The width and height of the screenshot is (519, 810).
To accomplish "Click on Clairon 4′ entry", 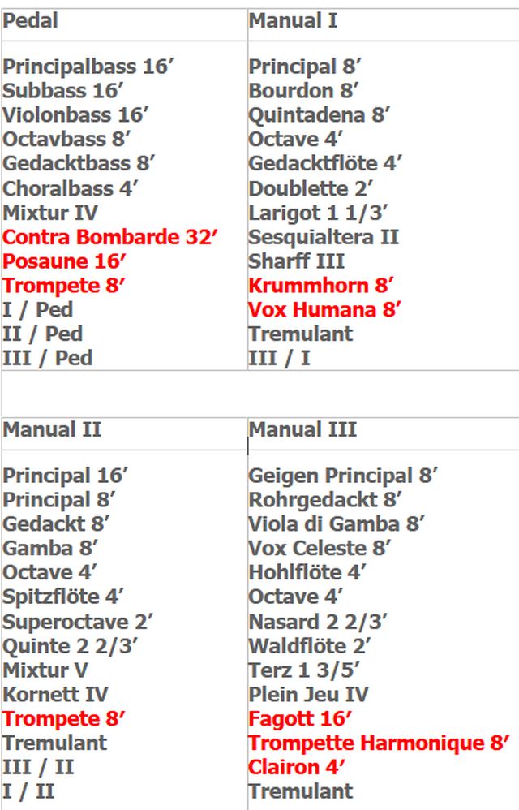I will click(x=297, y=768).
